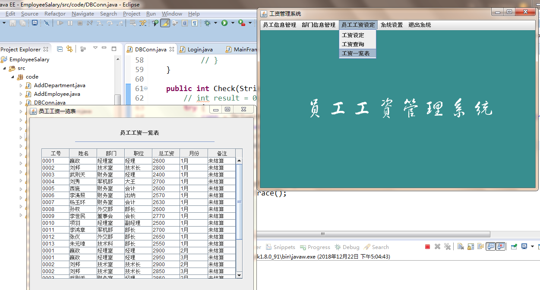The width and height of the screenshot is (540, 290).
Task: Collapse the method fold at line 61
Action: (145, 88)
